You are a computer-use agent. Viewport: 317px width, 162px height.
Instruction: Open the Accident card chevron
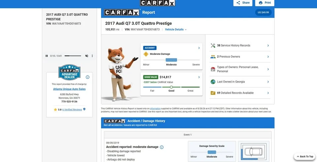click(199, 48)
